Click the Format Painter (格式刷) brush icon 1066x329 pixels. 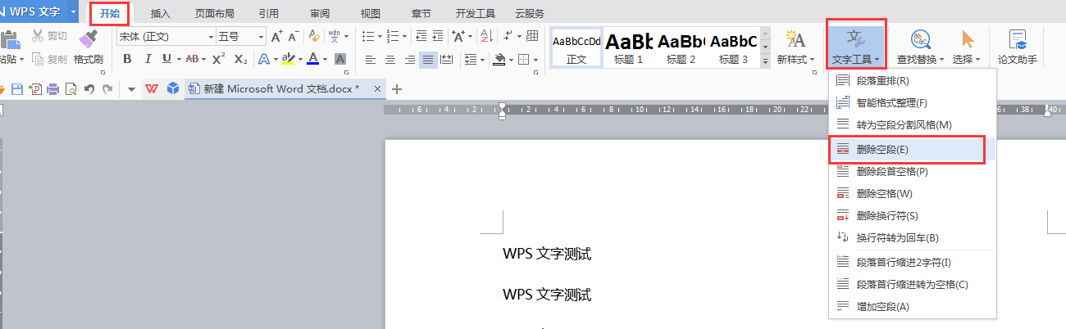pos(88,39)
